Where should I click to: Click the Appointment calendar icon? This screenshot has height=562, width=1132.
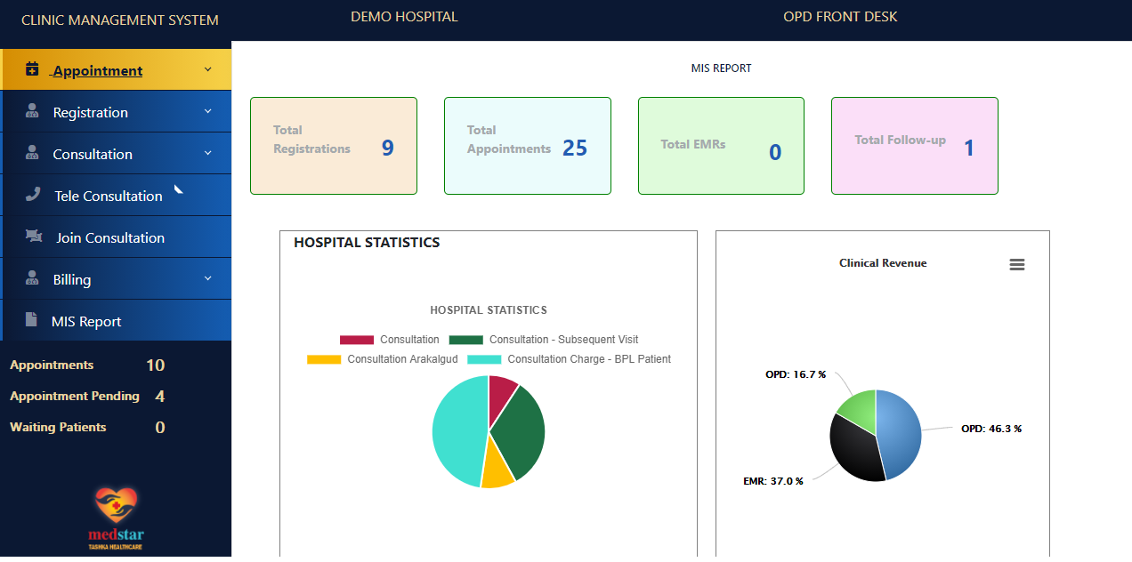32,69
